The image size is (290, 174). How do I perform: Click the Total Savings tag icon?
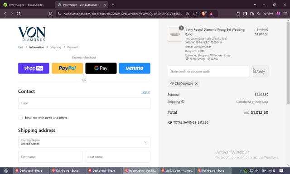pyautogui.click(x=170, y=122)
